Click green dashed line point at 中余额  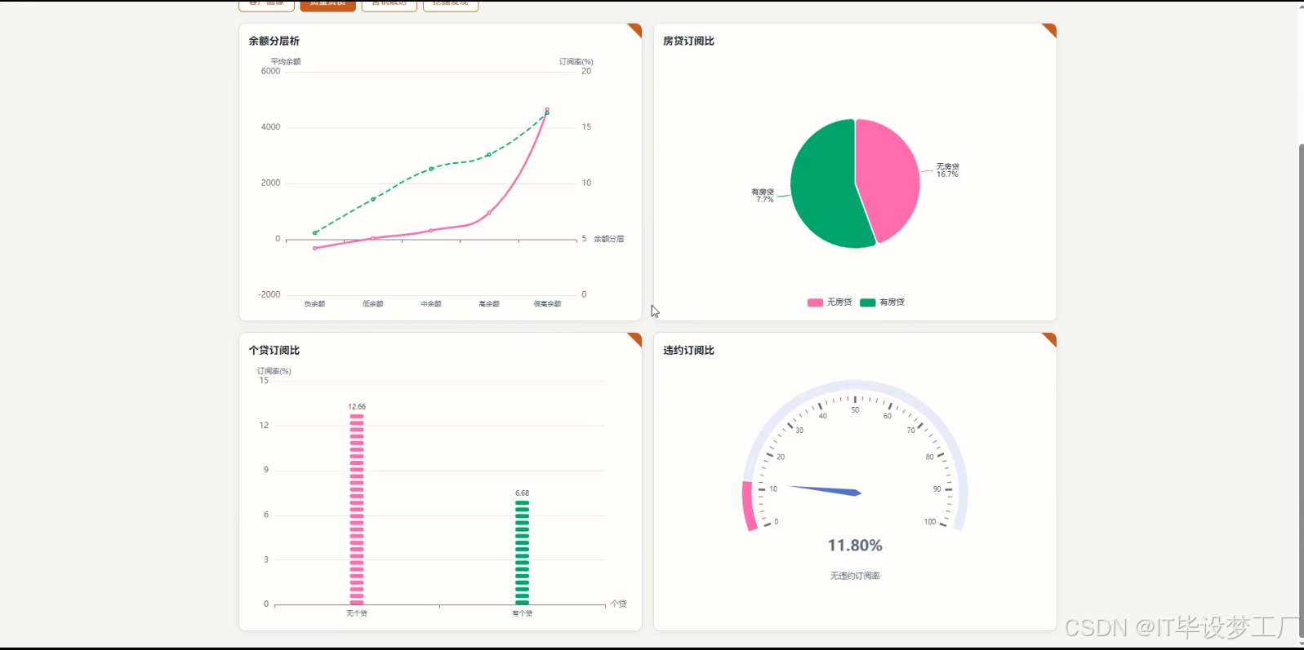click(431, 169)
